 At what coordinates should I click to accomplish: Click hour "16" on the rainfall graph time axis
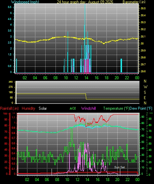[x=97, y=180]
